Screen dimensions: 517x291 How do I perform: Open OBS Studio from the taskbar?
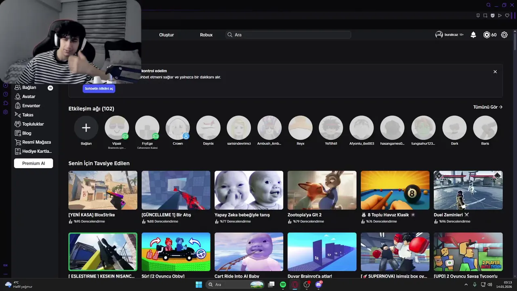tap(307, 285)
